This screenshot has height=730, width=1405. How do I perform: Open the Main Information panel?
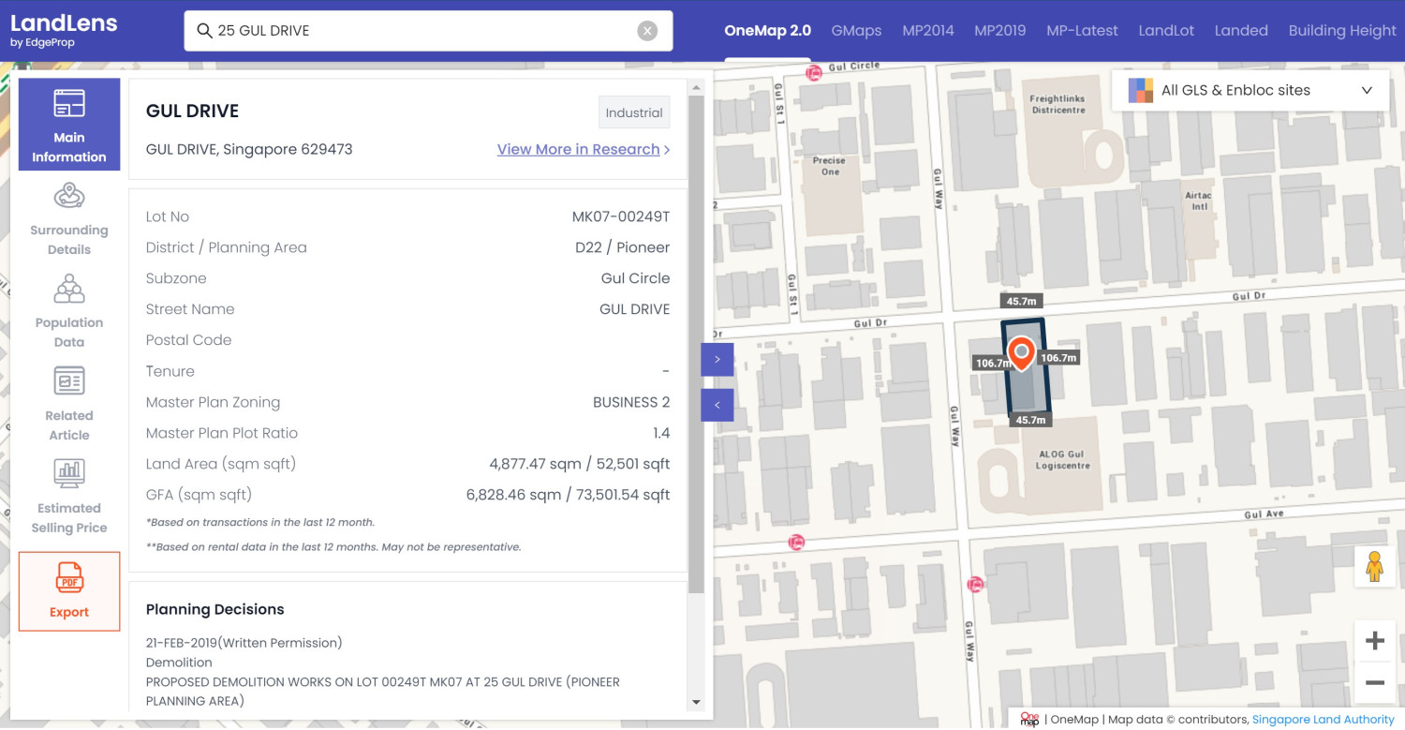pos(69,124)
